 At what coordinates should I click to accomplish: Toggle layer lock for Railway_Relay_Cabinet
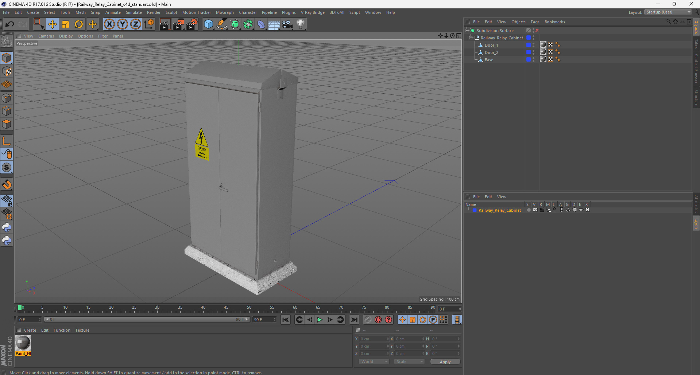coord(554,210)
